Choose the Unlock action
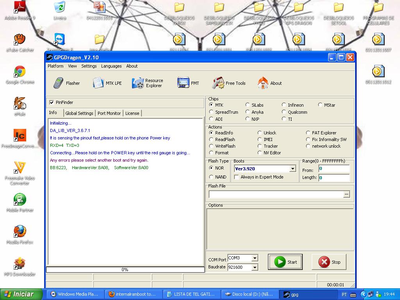This screenshot has width=400, height=300. (x=259, y=133)
